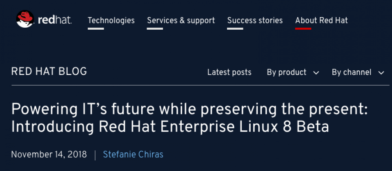The height and width of the screenshot is (171, 392).
Task: Expand the By product dropdown
Action: [293, 72]
